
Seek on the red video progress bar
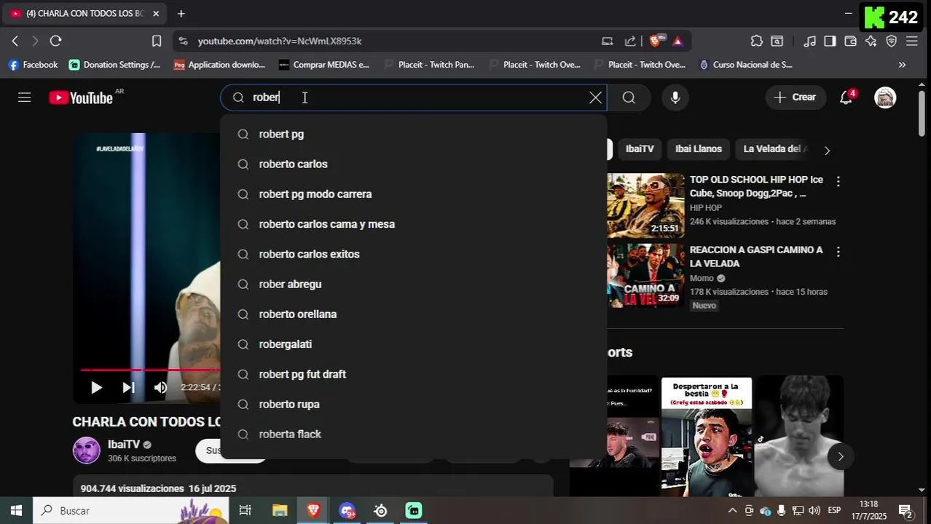click(149, 370)
